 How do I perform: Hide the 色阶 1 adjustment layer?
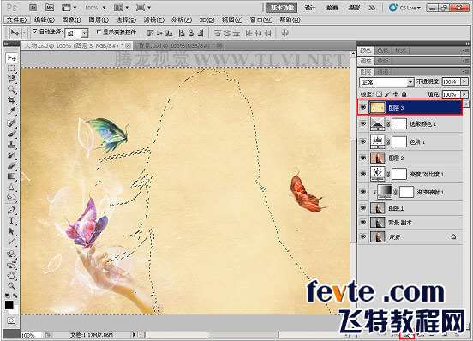(363, 141)
